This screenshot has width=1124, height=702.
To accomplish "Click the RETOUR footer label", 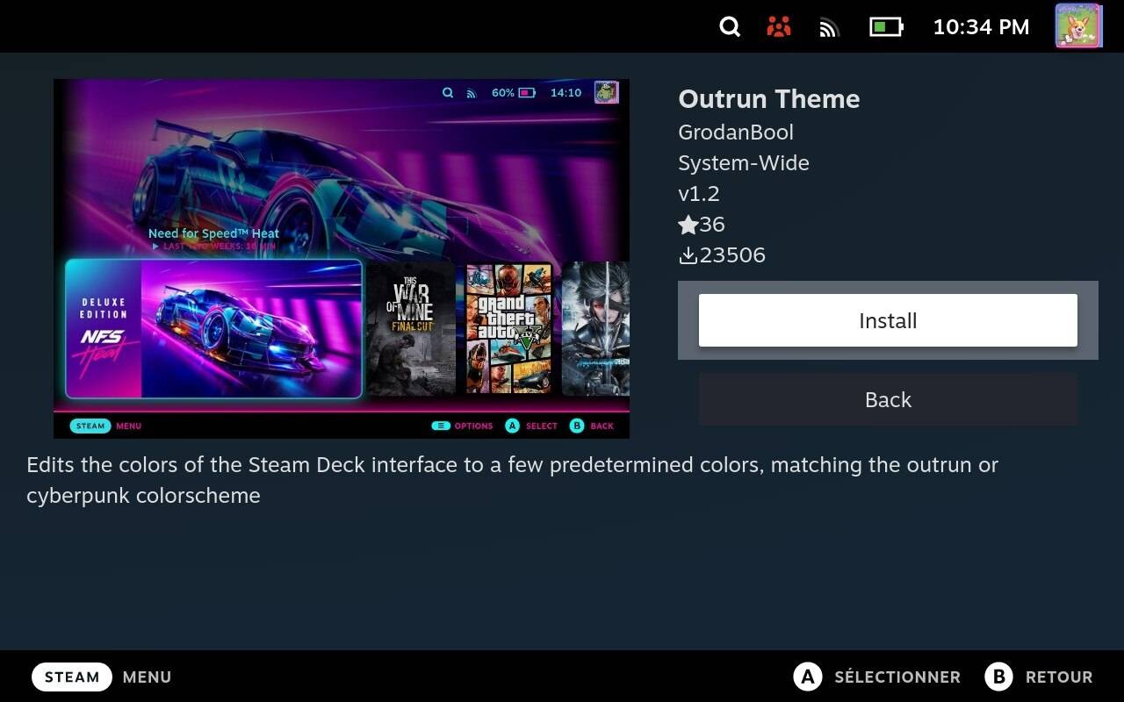I will [x=1059, y=677].
